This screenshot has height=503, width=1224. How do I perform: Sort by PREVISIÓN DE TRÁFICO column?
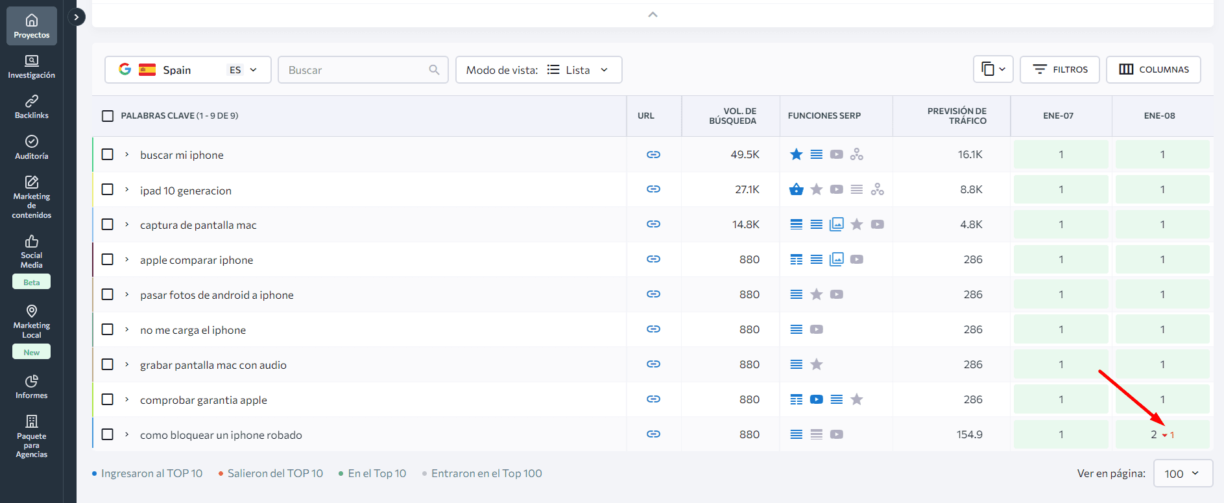[x=957, y=116]
